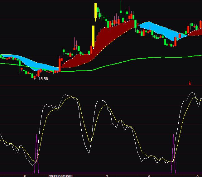Click the 15.58 low price label

pyautogui.click(x=43, y=79)
